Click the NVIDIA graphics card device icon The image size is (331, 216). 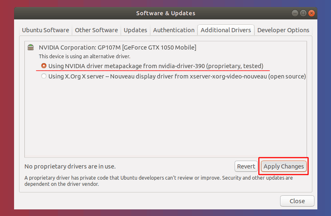coord(31,47)
